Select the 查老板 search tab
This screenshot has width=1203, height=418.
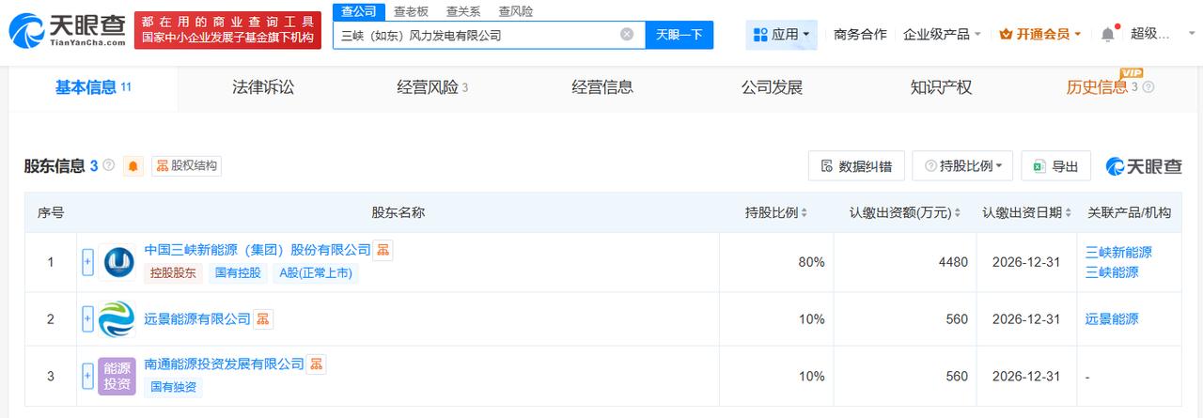(x=411, y=11)
